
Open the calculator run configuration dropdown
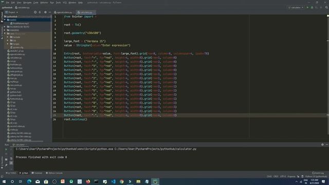tap(296, 7)
